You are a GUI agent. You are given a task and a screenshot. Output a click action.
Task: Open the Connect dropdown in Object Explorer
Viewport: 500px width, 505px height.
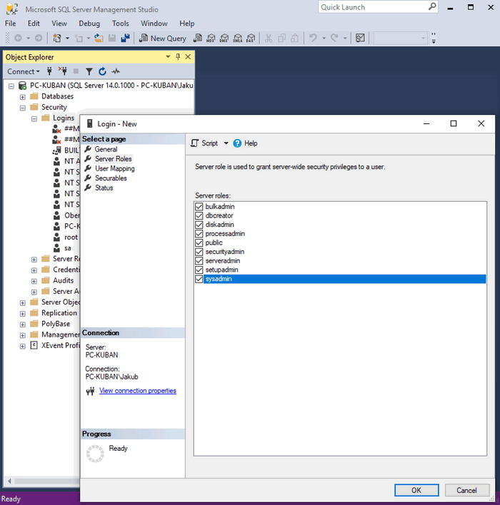[x=24, y=71]
